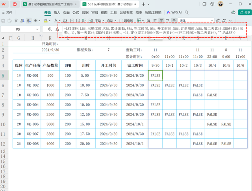Open the fill color dropdown arrow
This screenshot has width=252, height=191.
tap(50, 21)
